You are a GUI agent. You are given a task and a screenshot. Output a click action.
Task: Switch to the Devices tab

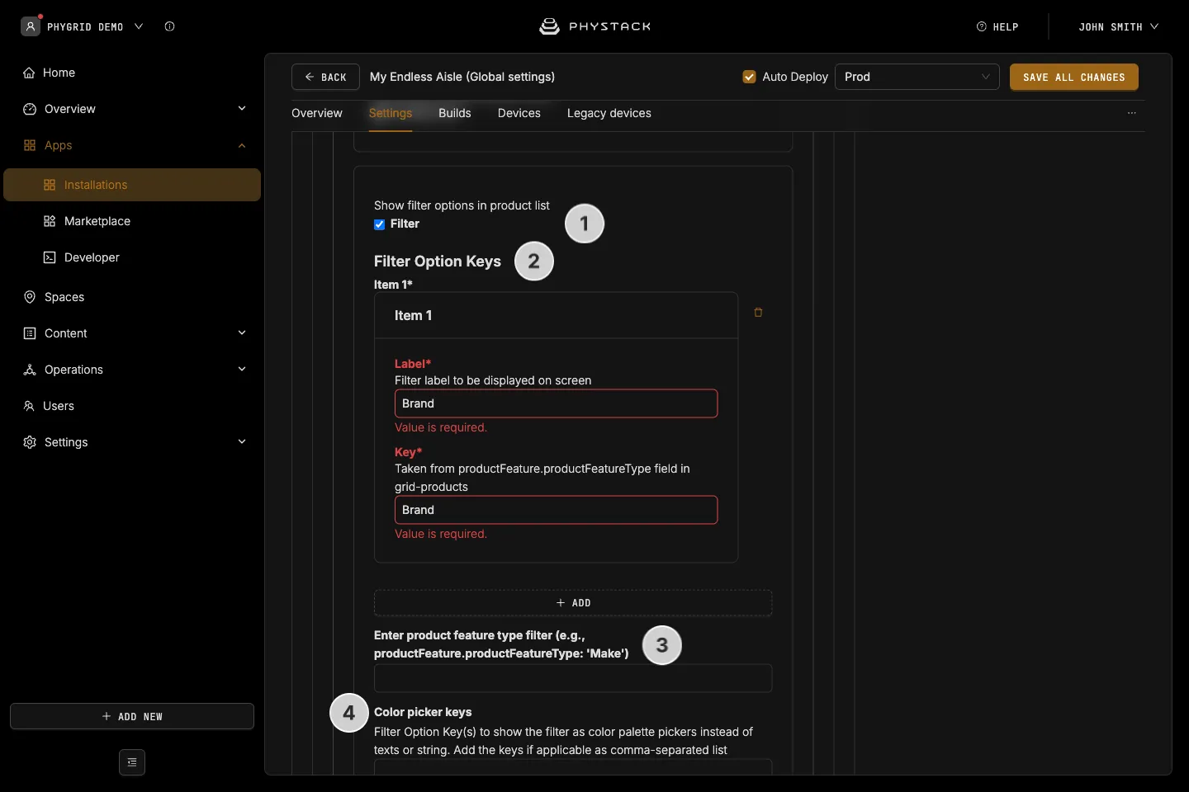519,113
